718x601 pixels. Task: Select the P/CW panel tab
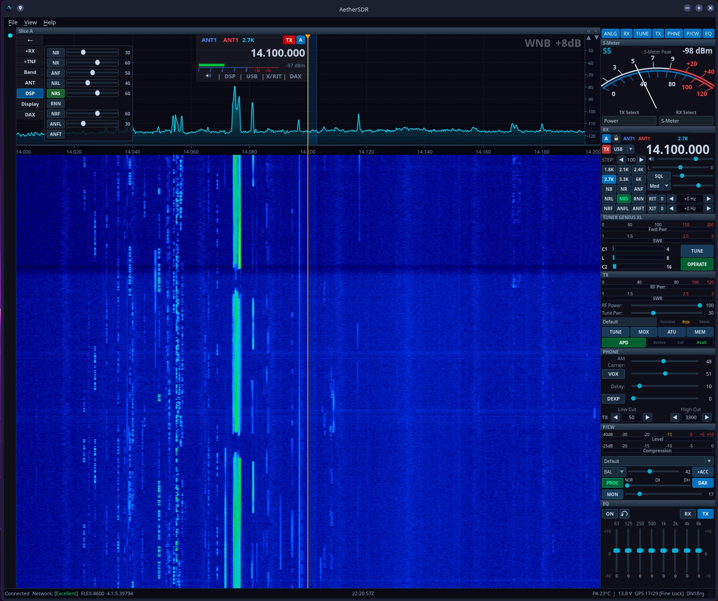[x=692, y=34]
